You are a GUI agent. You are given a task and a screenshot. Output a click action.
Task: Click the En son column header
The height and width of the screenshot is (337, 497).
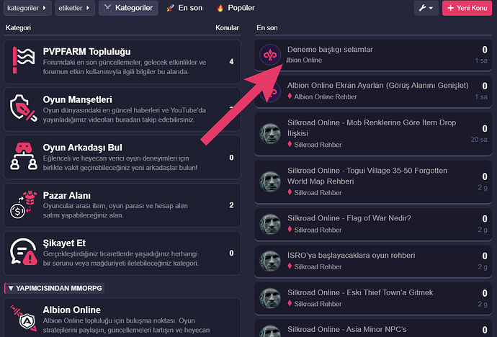267,28
